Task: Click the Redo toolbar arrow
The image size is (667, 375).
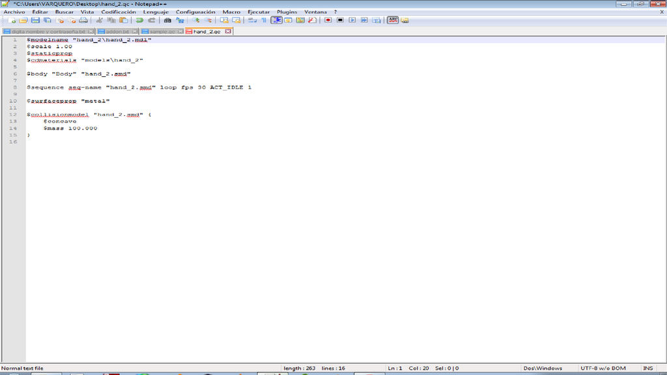Action: 151,20
